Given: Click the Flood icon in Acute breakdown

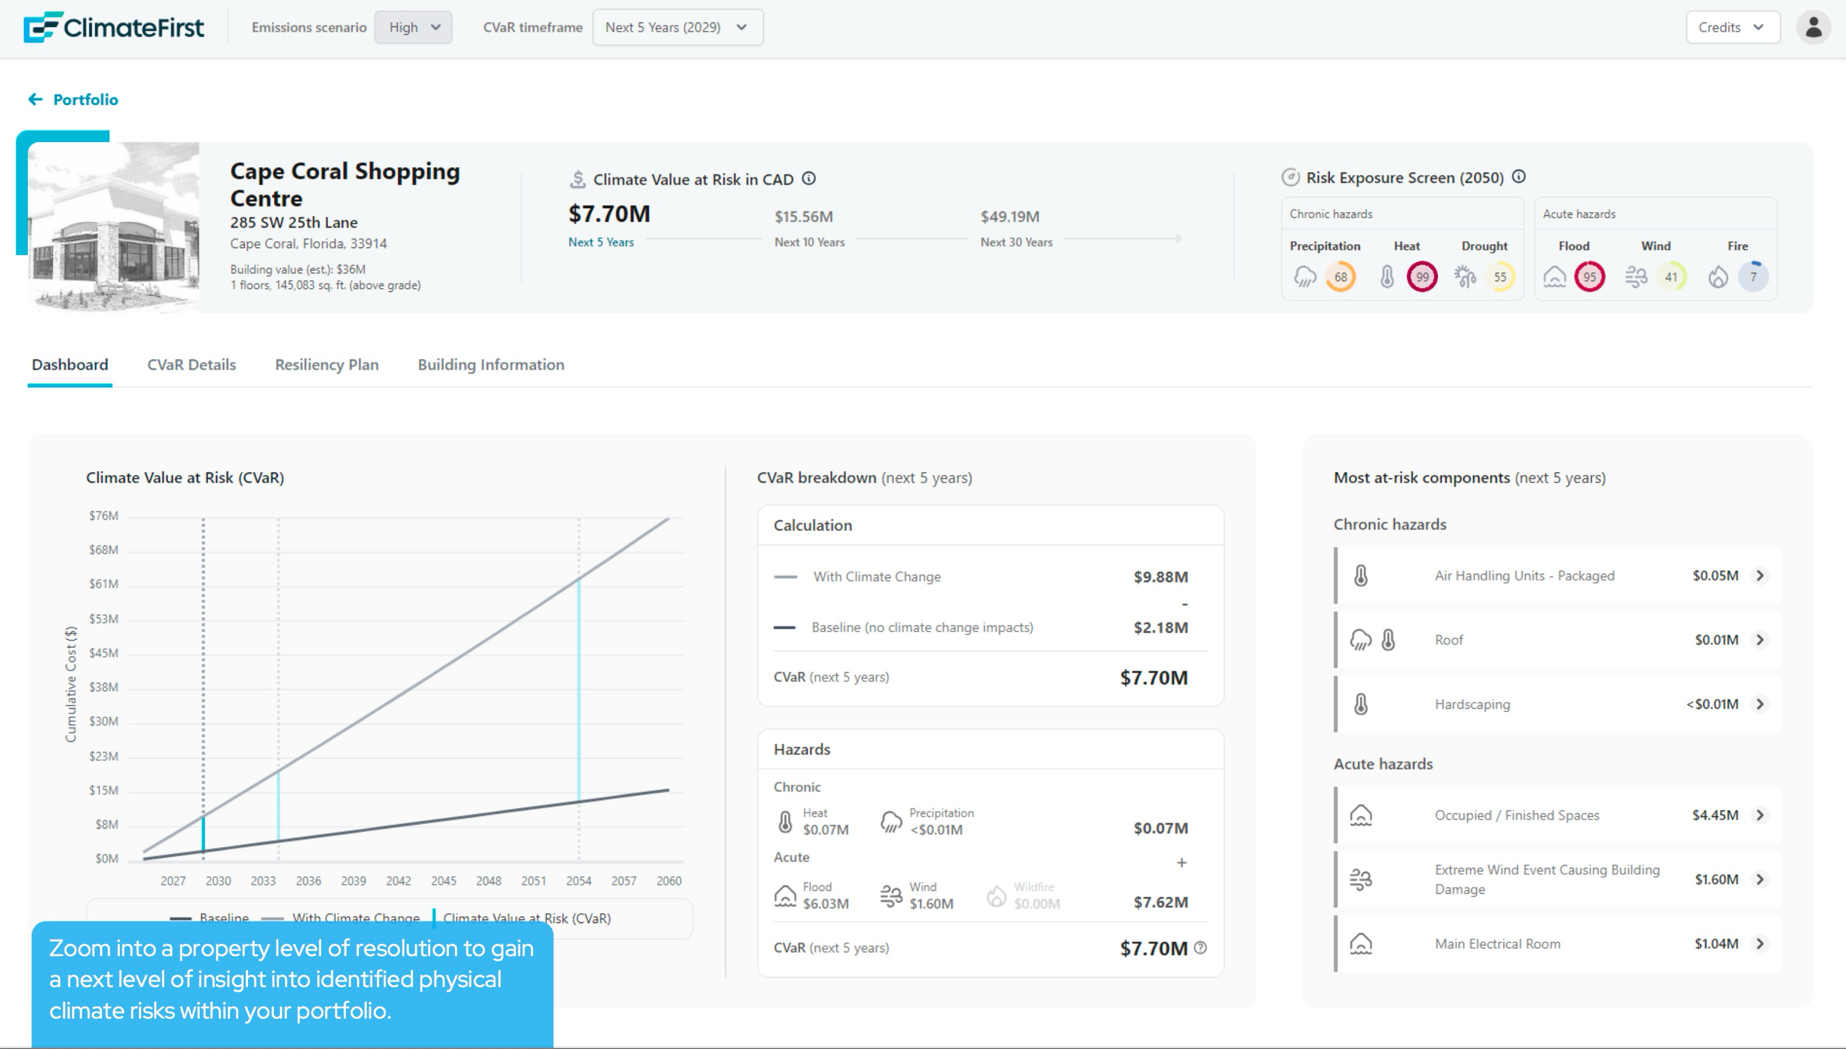Looking at the screenshot, I should pos(785,895).
